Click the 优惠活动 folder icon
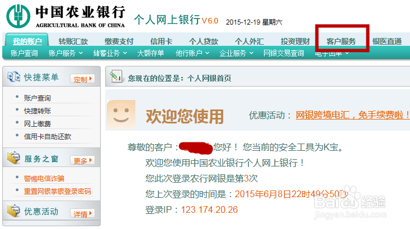Image resolution: width=410 pixels, height=229 pixels. pyautogui.click(x=13, y=211)
